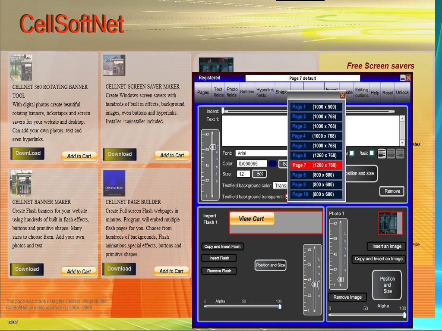Close the page list popup
Viewport: 442px width, 331px height.
(342, 95)
